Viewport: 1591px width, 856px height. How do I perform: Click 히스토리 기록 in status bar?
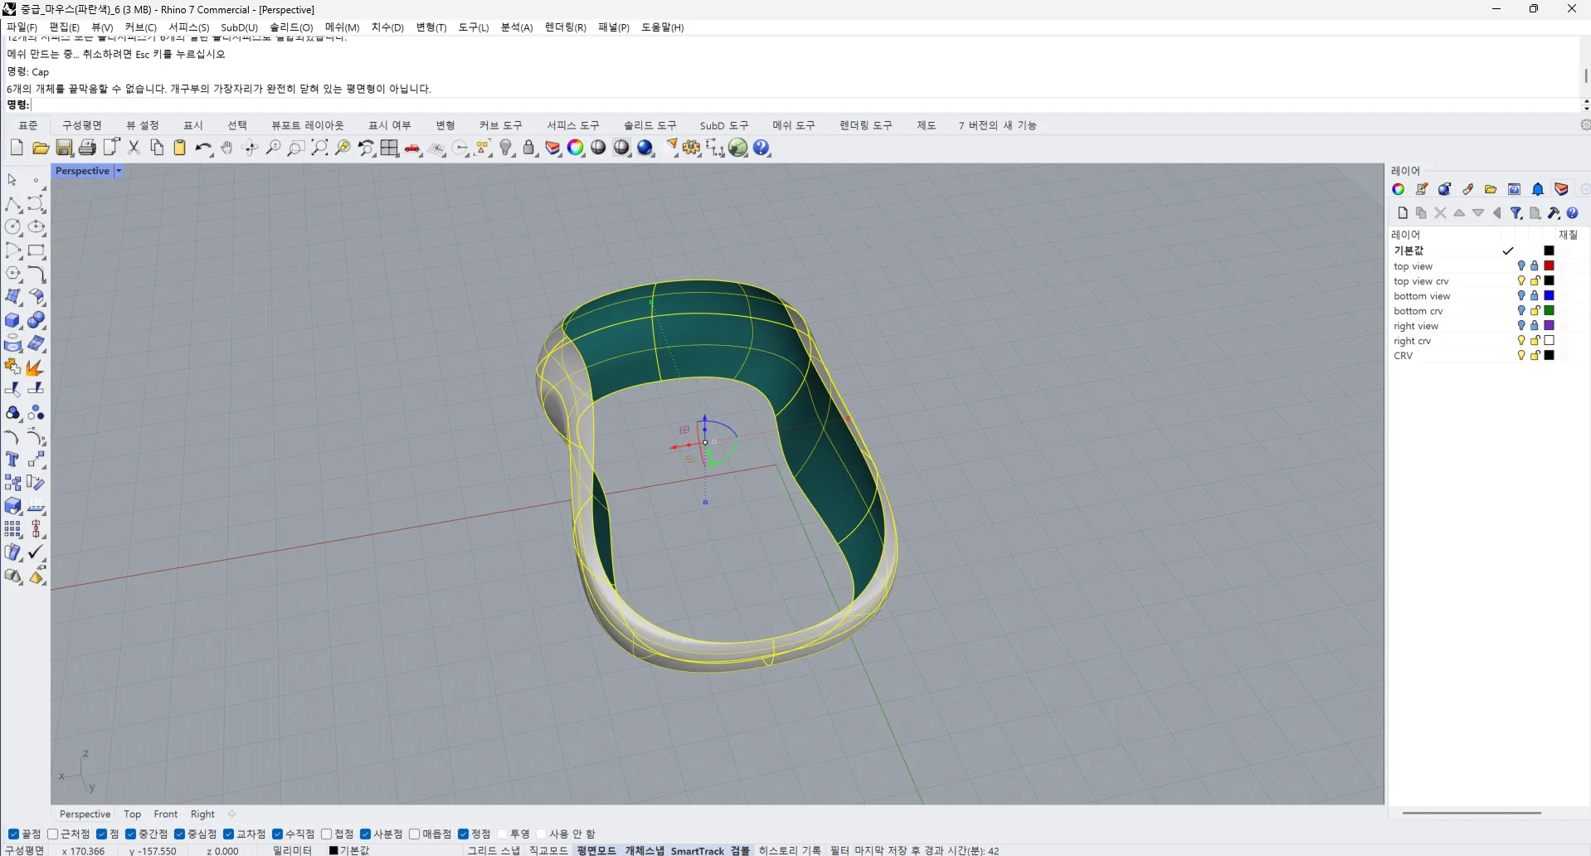click(790, 850)
